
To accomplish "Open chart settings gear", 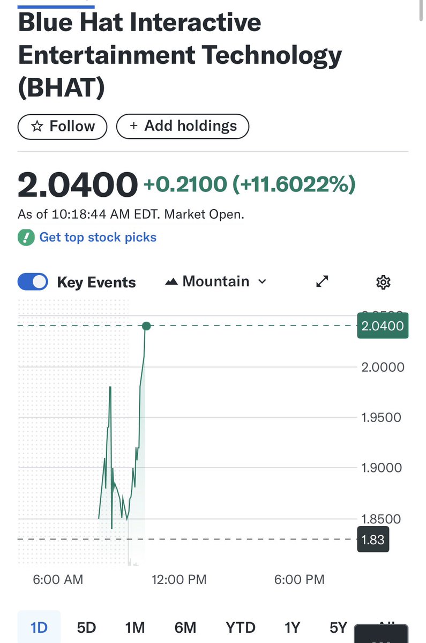I will tap(384, 282).
